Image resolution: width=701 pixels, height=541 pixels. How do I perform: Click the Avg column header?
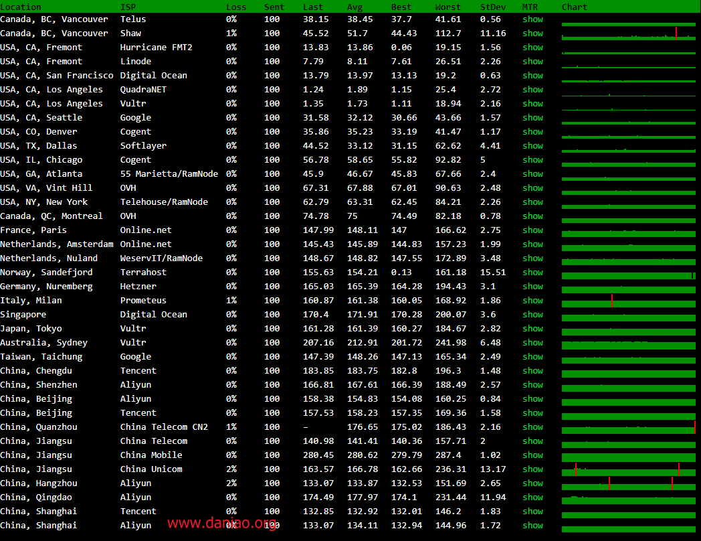pyautogui.click(x=355, y=7)
